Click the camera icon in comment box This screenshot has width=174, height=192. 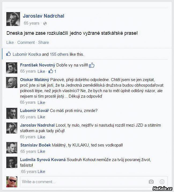(151, 181)
